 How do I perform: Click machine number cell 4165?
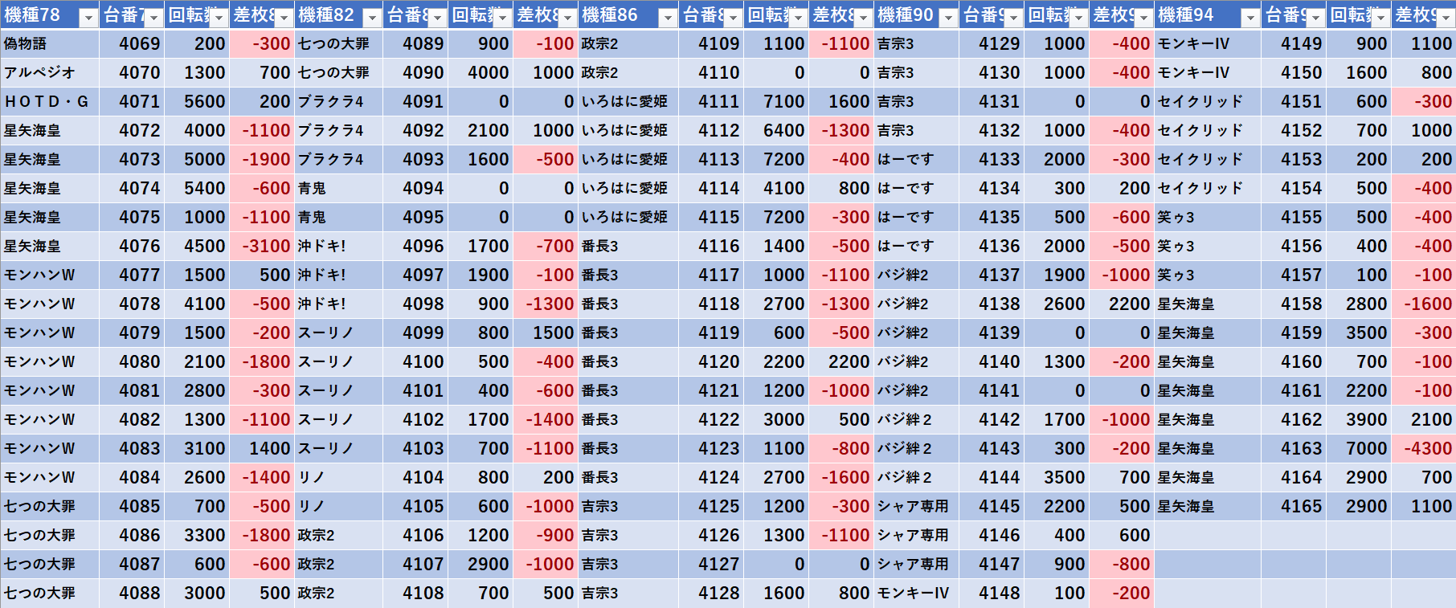click(x=1294, y=506)
